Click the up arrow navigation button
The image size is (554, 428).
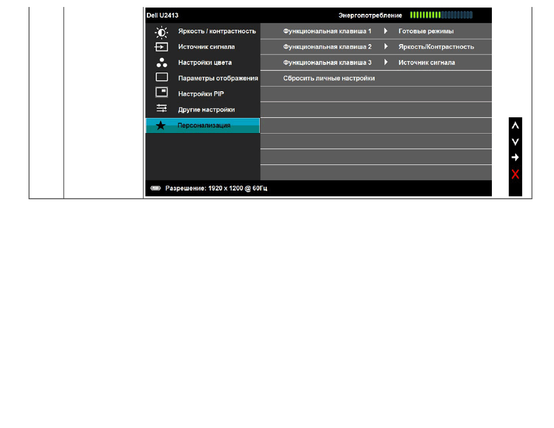515,125
